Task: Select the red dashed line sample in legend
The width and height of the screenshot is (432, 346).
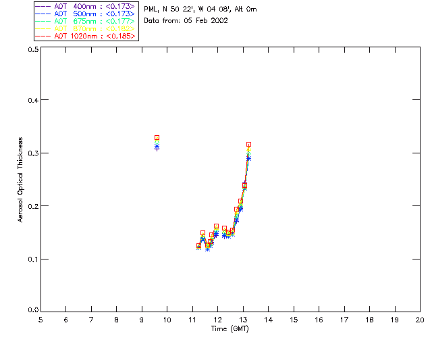Action: tap(43, 36)
